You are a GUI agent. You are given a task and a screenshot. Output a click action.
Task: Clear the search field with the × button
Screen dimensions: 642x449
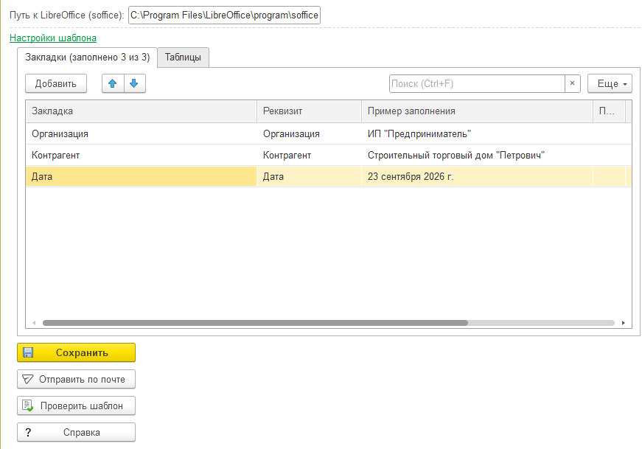coord(573,83)
